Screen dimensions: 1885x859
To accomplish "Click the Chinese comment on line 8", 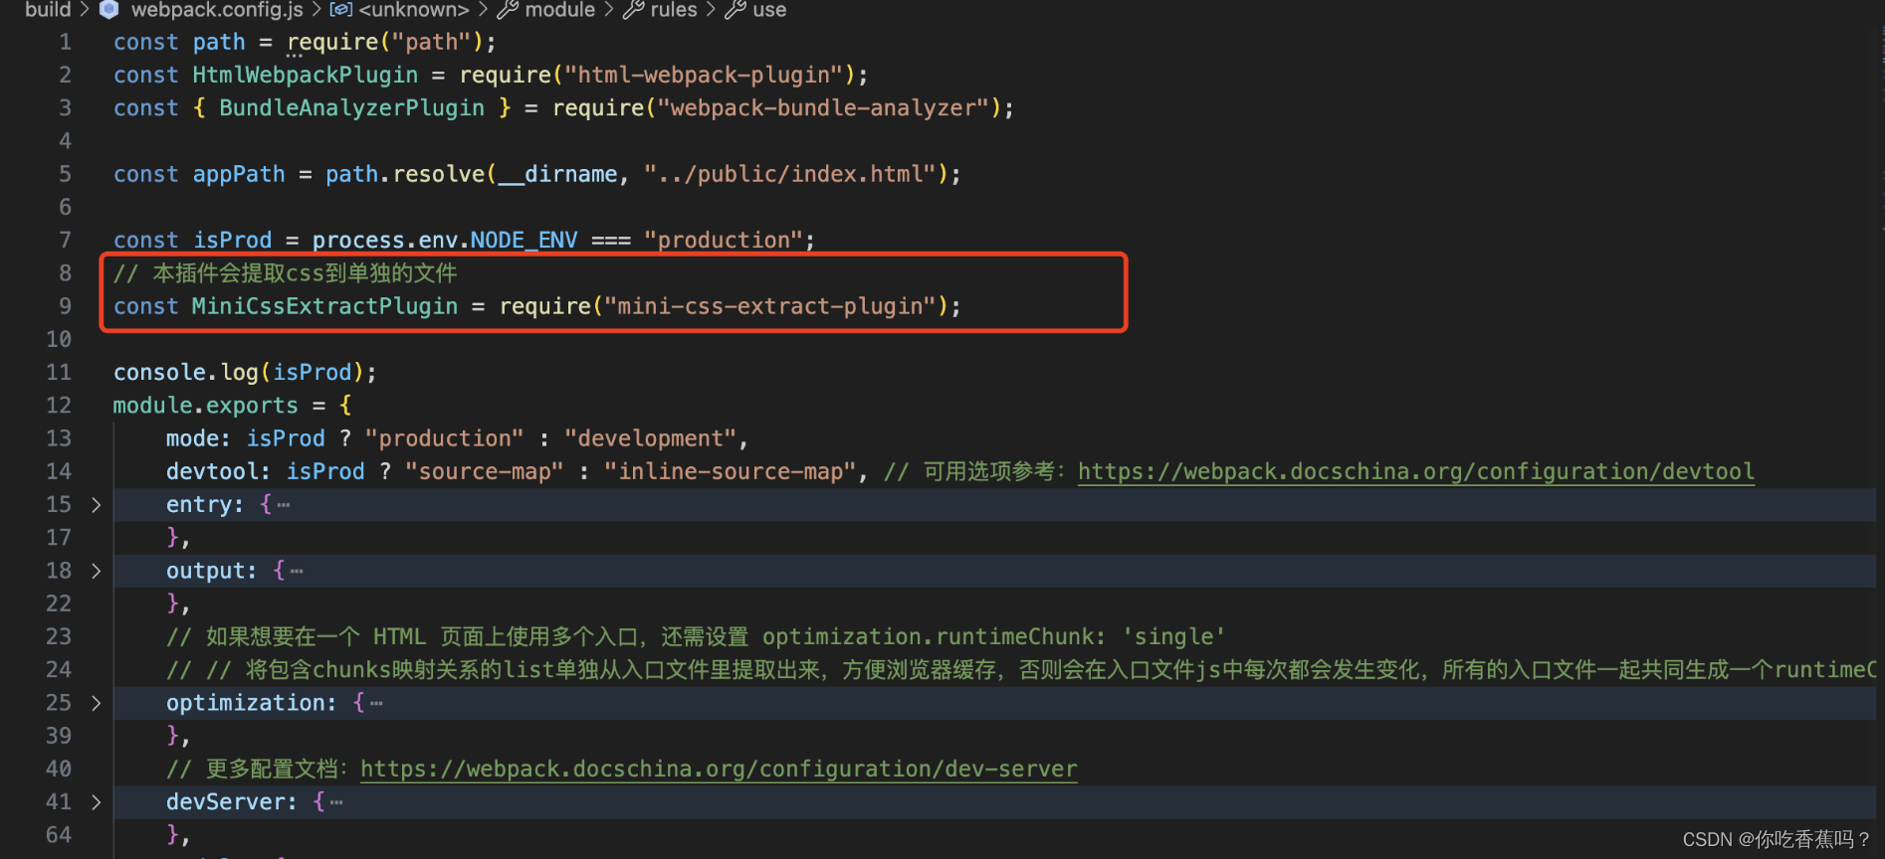I will click(x=285, y=273).
